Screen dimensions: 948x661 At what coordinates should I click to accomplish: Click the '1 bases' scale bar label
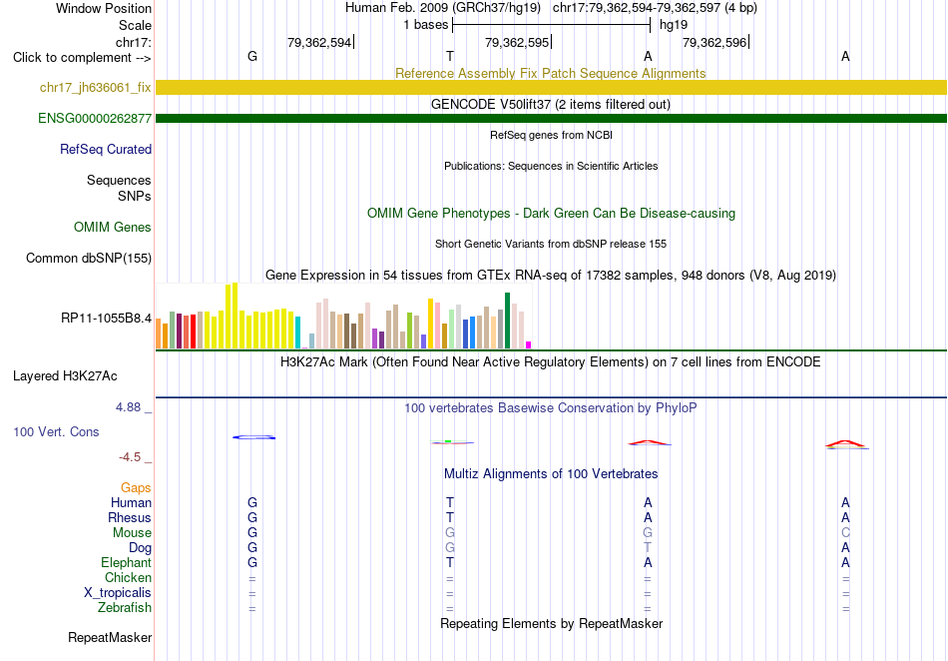pos(426,25)
